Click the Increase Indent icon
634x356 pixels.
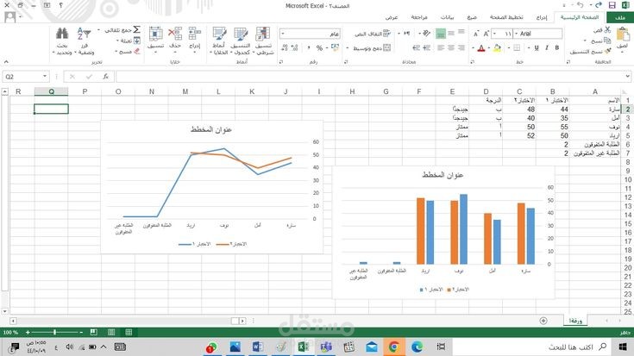click(416, 47)
